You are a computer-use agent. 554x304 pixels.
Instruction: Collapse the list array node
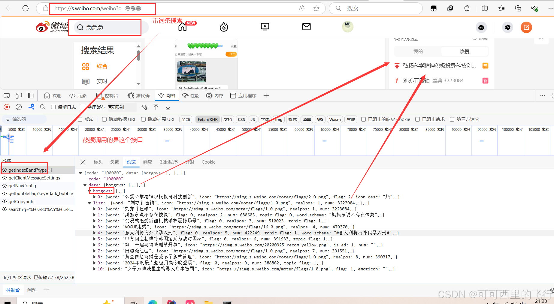pos(89,203)
